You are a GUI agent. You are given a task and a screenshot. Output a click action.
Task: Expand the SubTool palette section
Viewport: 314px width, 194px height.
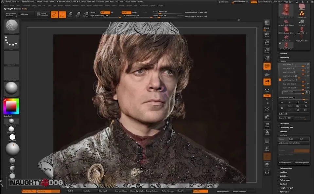pos(283,54)
